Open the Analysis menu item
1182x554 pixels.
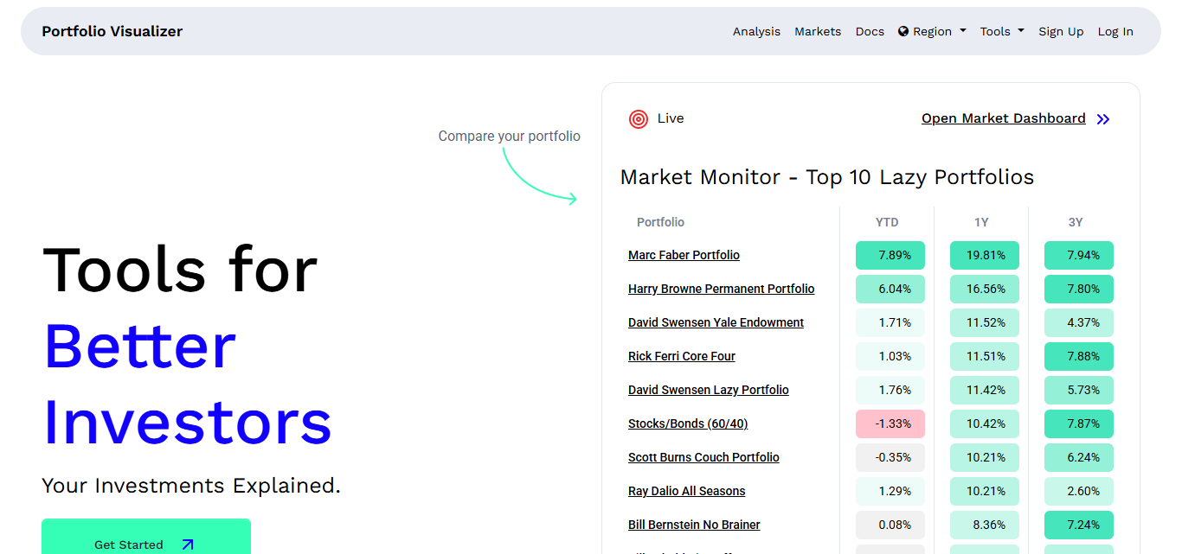click(756, 31)
